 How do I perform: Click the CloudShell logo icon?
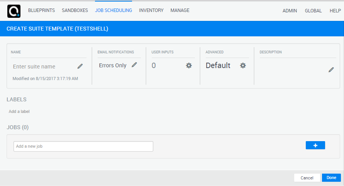pyautogui.click(x=14, y=11)
